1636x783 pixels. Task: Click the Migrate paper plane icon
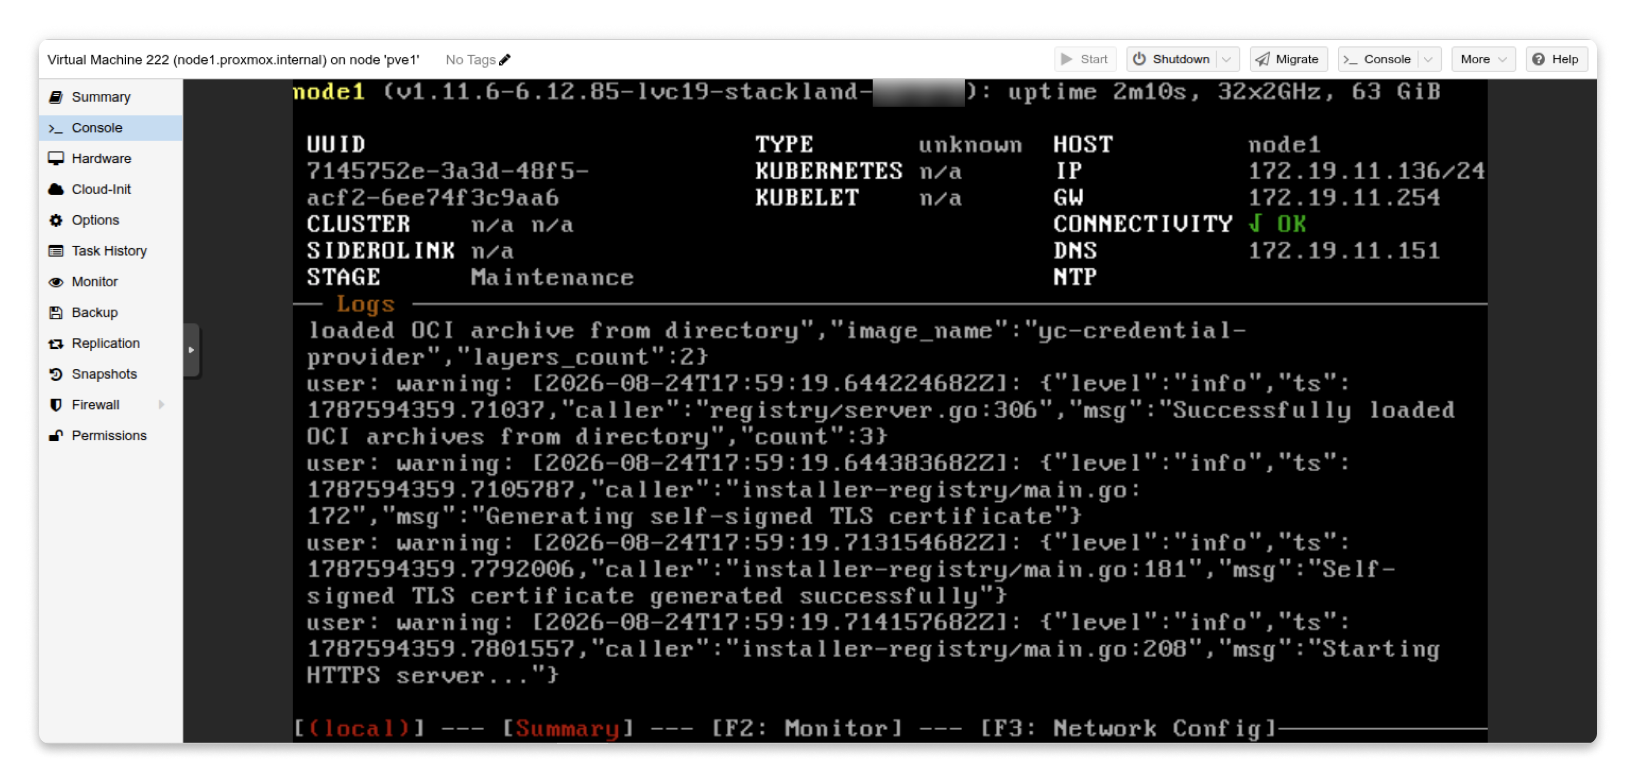[1263, 59]
